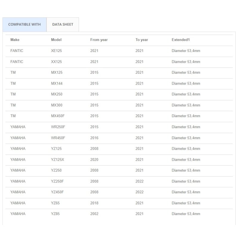Click the WR250F model entry
Image resolution: width=236 pixels, height=236 pixels.
pos(58,127)
